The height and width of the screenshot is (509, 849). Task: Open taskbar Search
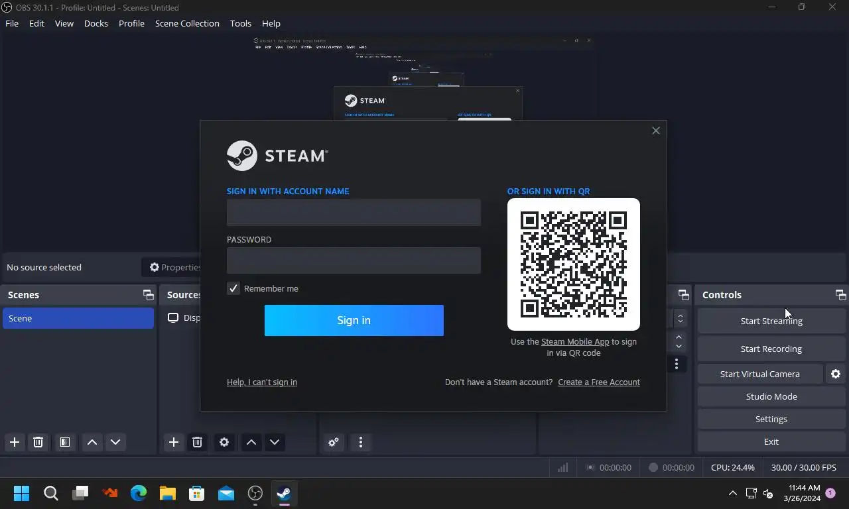point(51,493)
